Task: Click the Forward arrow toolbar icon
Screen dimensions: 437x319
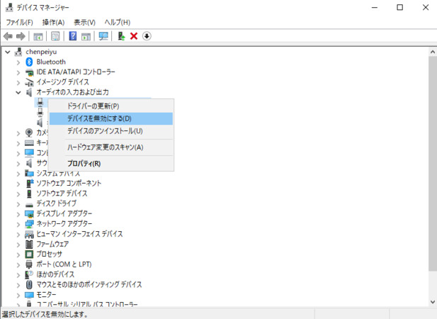Action: pos(21,36)
